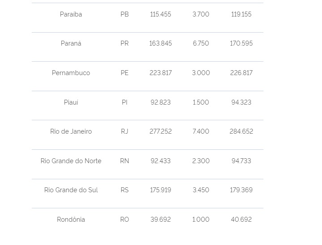Select the Pernambuco state name
The image size is (322, 245).
[x=71, y=73]
